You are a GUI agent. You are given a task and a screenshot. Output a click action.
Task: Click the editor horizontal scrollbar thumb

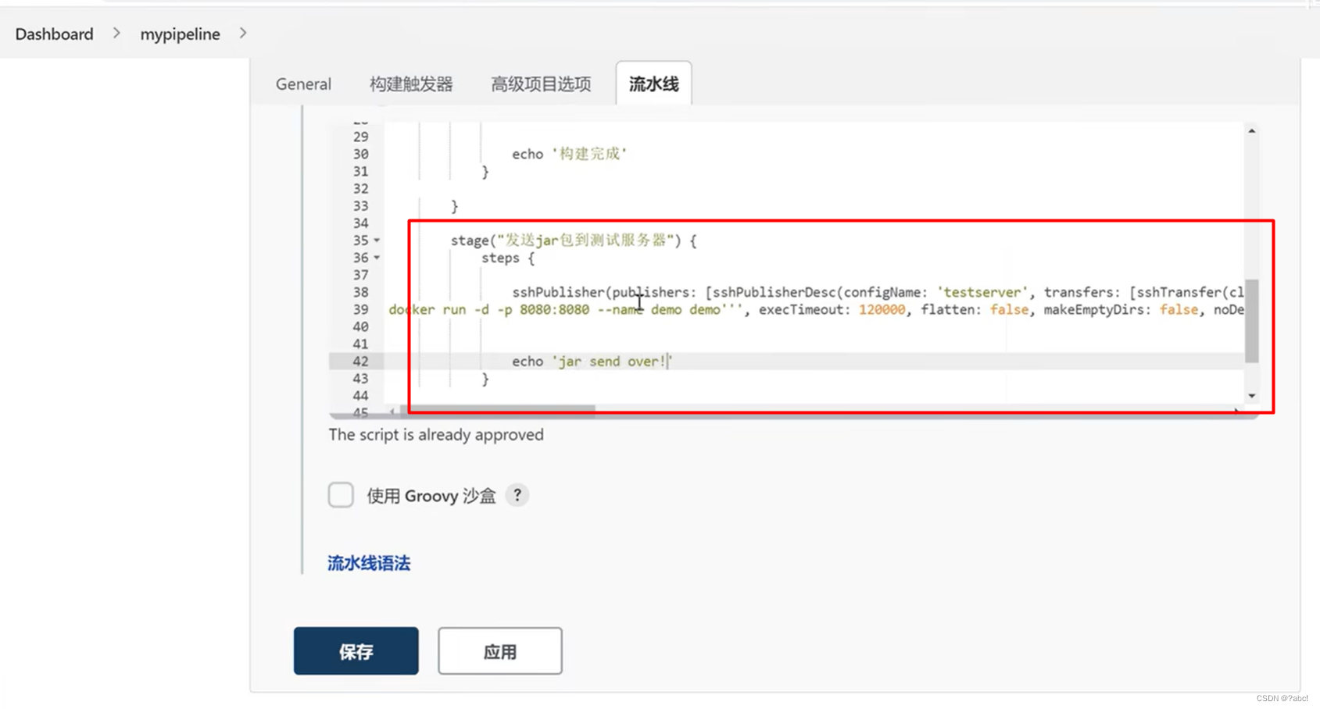pyautogui.click(x=499, y=409)
